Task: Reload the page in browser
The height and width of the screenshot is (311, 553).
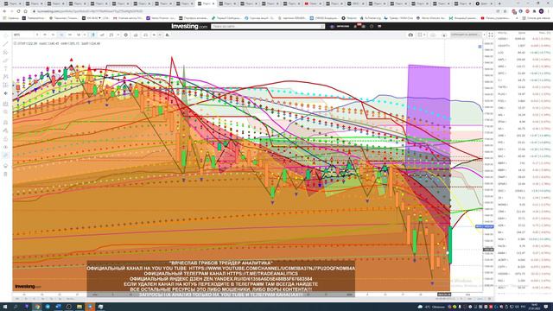Action: click(x=18, y=11)
